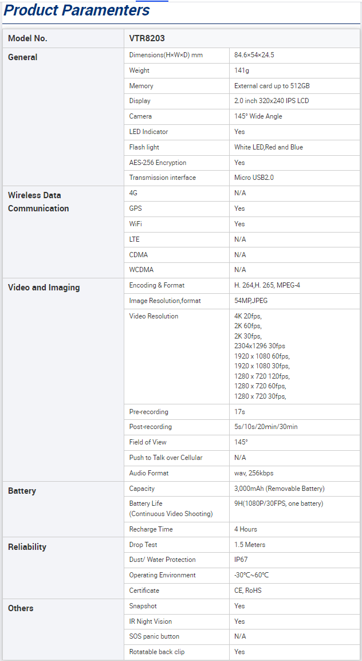Select the 84.6×54×24.5 dimensions value

point(254,55)
